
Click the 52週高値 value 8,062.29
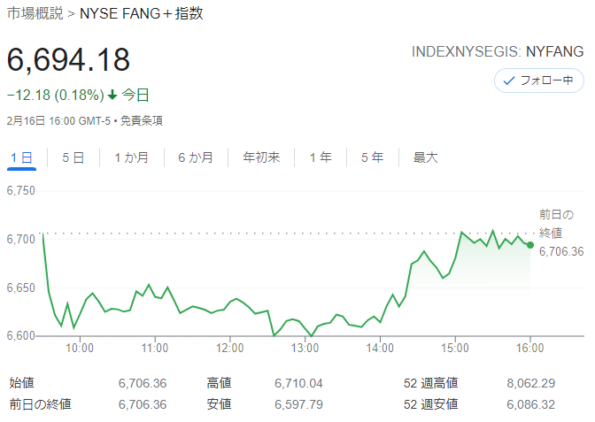click(x=531, y=383)
